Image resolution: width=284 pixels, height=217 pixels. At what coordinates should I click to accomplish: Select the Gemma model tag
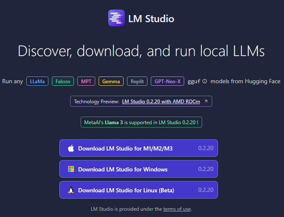(x=111, y=81)
